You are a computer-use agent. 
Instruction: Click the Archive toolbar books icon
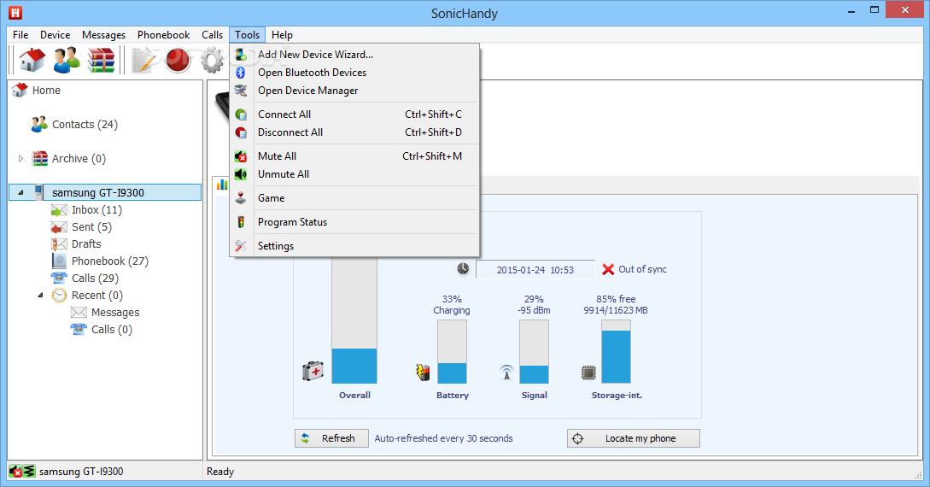pos(102,60)
